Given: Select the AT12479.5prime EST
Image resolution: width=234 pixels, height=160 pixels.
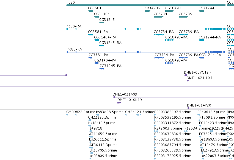Looking at the screenshot, I should 202,148.
